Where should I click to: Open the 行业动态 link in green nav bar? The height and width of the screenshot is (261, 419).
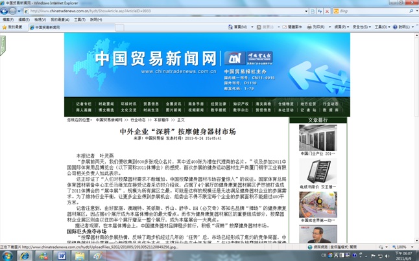pos(331,104)
